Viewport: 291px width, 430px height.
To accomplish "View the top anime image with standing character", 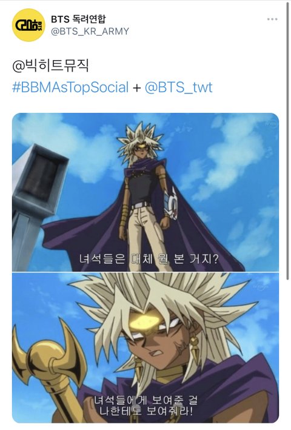I will 145,192.
